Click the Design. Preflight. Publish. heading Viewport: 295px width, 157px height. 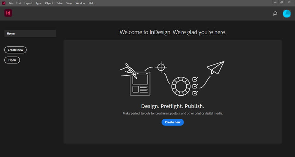[173, 106]
